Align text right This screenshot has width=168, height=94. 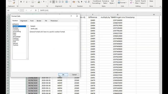point(56,2)
